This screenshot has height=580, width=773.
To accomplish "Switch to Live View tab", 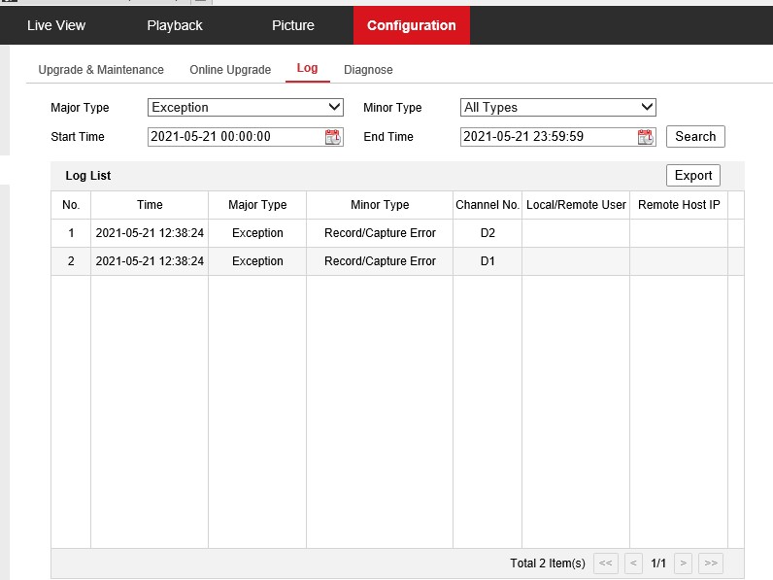I will 56,25.
